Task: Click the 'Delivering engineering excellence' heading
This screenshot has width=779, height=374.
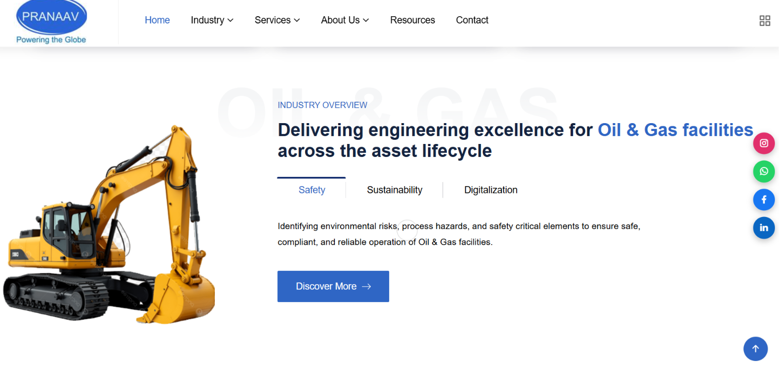Action: [515, 140]
